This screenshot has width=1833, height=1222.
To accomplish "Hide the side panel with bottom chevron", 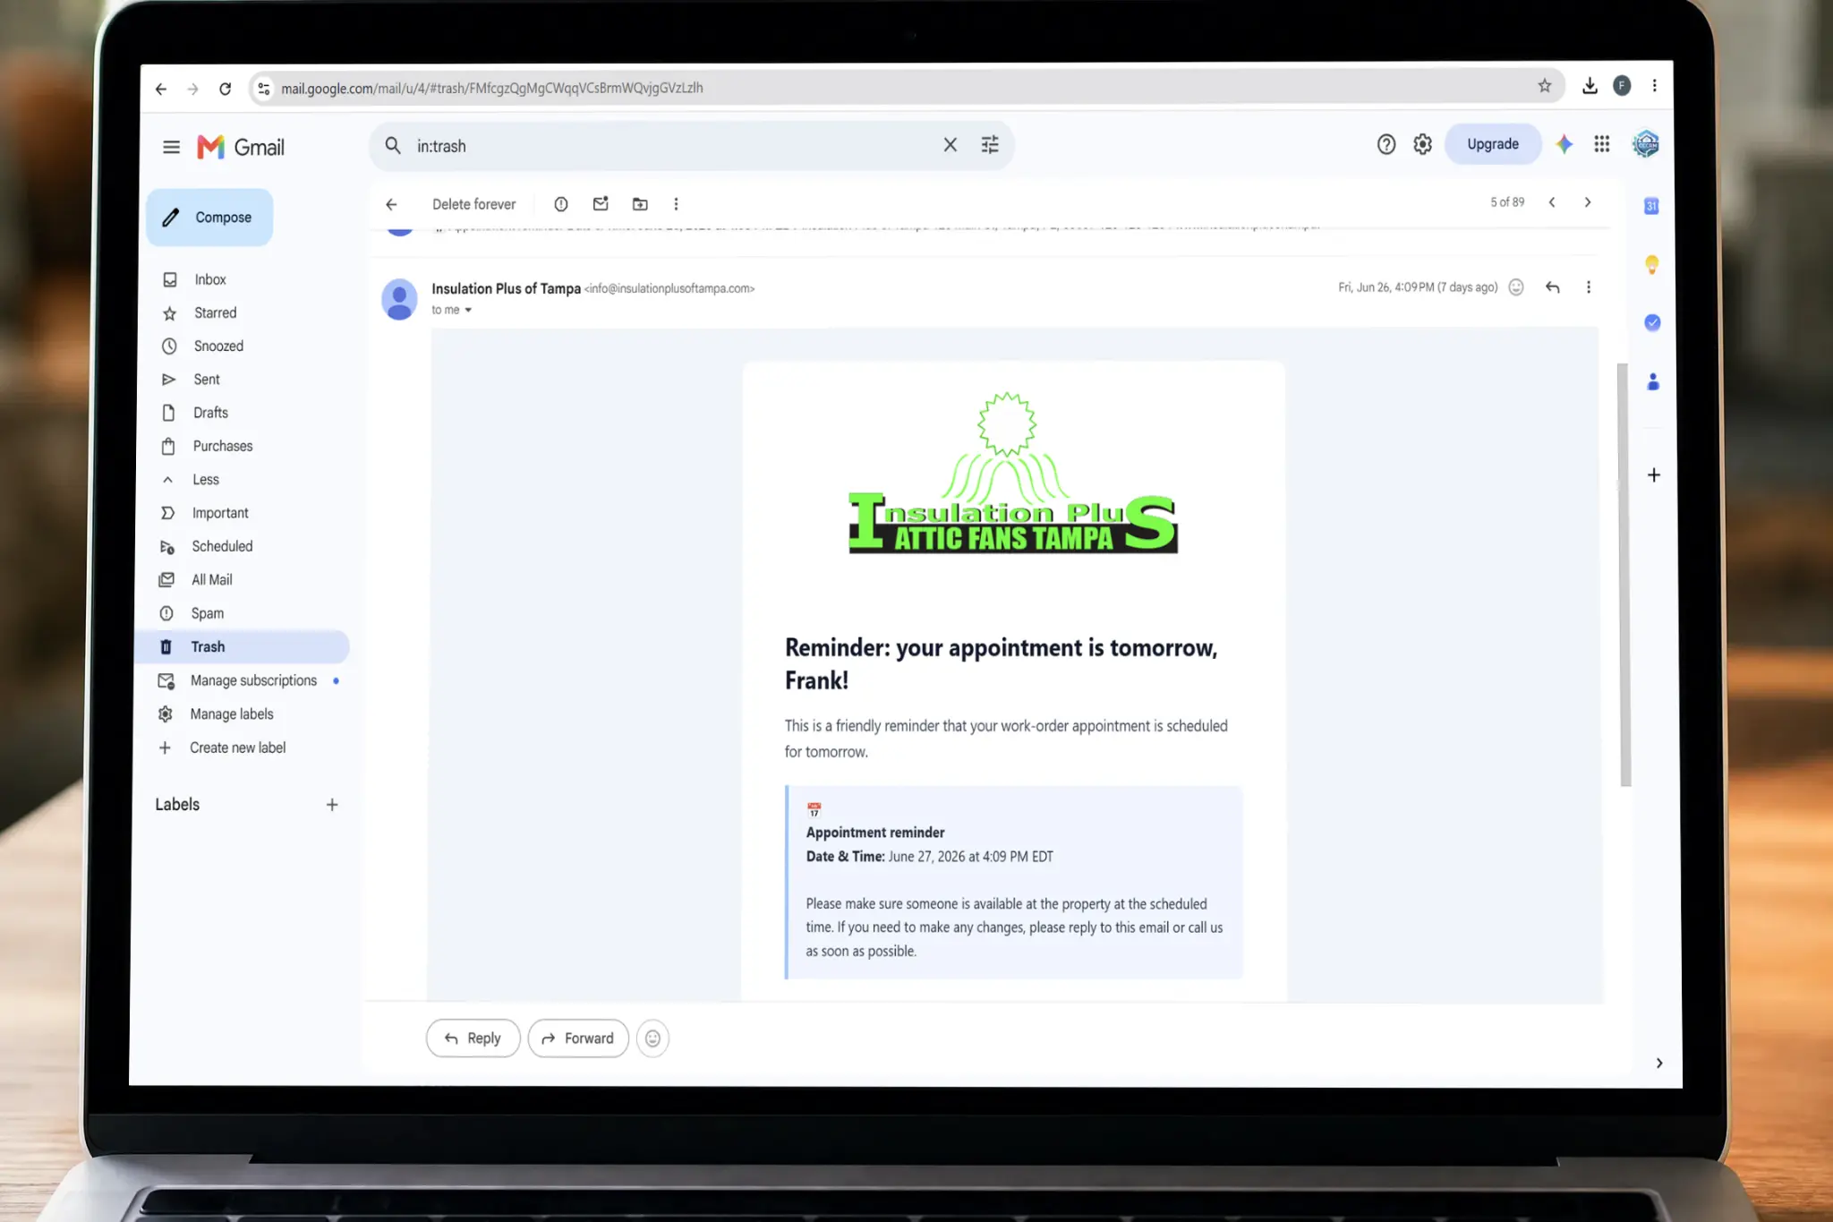I will pos(1658,1064).
